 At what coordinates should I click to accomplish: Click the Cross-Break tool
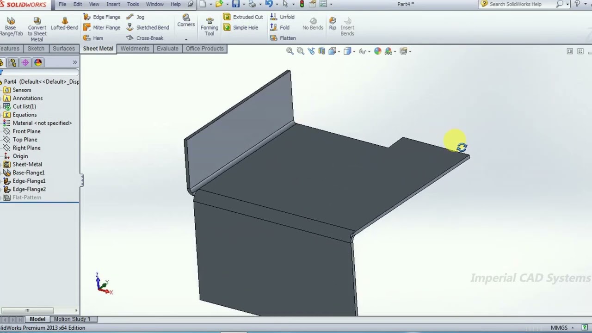click(x=145, y=38)
